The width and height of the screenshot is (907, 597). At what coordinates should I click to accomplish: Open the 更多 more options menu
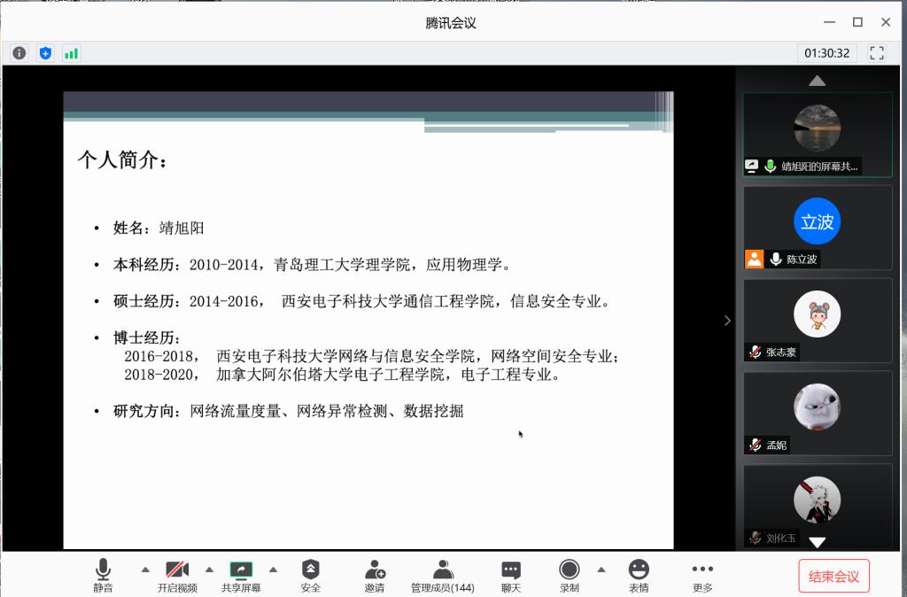coord(702,575)
